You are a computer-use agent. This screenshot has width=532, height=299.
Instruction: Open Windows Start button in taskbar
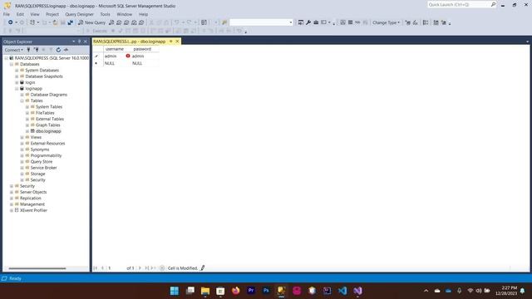pos(175,291)
